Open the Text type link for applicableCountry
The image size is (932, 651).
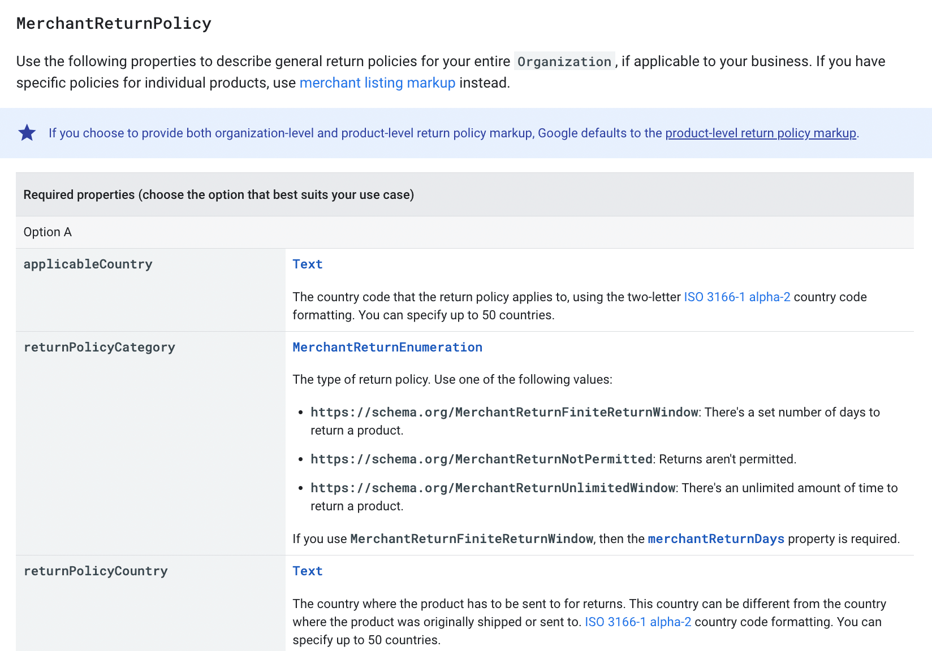(307, 264)
